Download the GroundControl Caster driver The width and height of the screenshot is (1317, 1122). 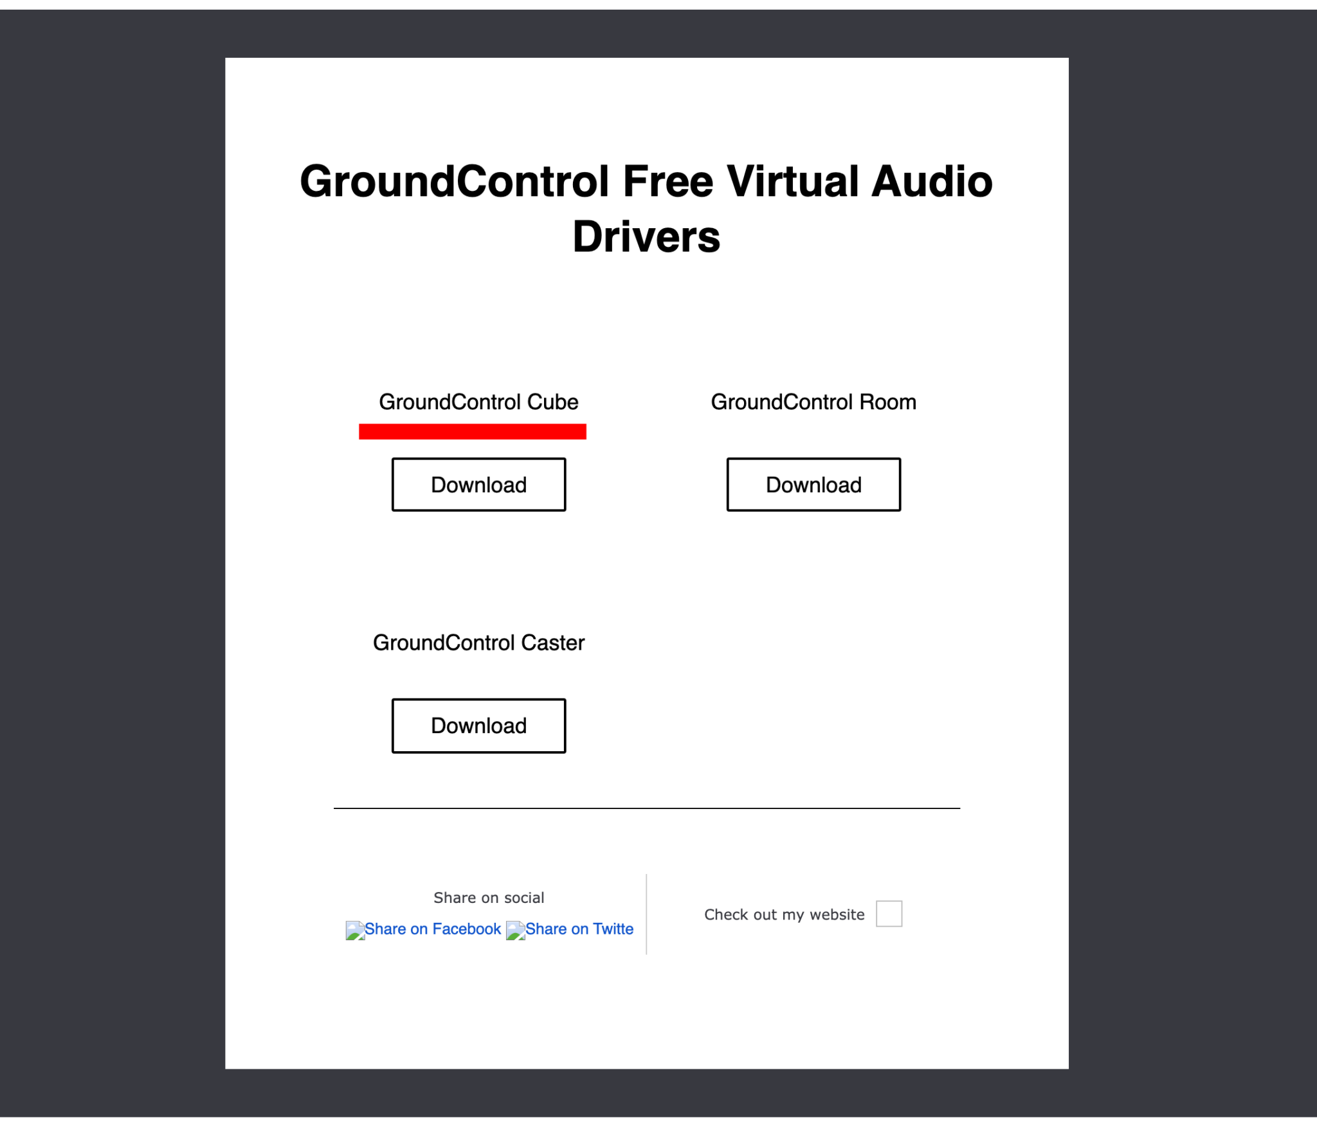pos(479,726)
